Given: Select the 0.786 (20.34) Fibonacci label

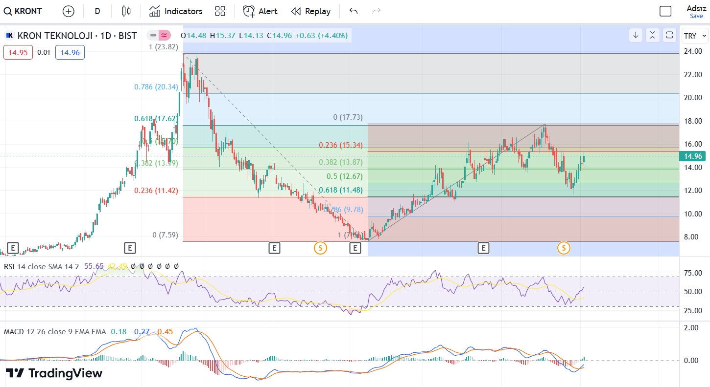Looking at the screenshot, I should (156, 87).
